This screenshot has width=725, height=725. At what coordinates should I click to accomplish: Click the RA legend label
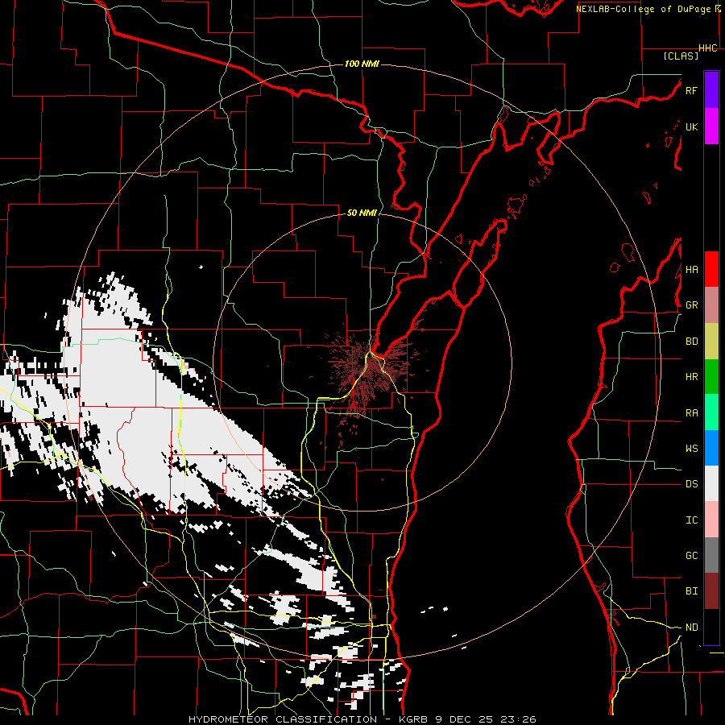(692, 412)
